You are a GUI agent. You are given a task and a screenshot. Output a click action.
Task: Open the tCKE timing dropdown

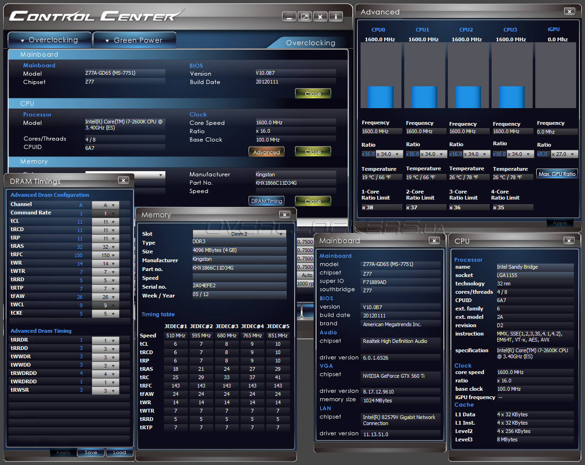coord(105,314)
